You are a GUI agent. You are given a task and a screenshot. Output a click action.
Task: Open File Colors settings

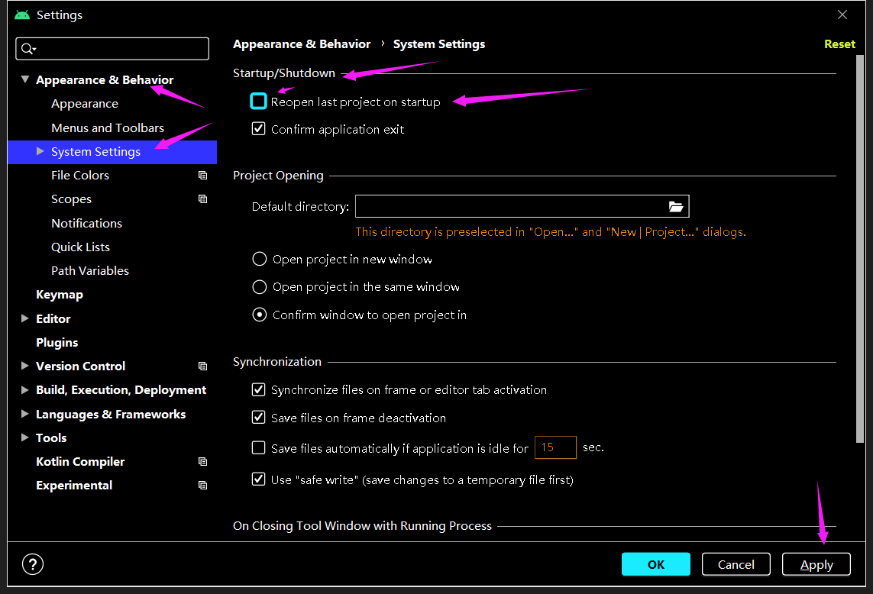(80, 176)
